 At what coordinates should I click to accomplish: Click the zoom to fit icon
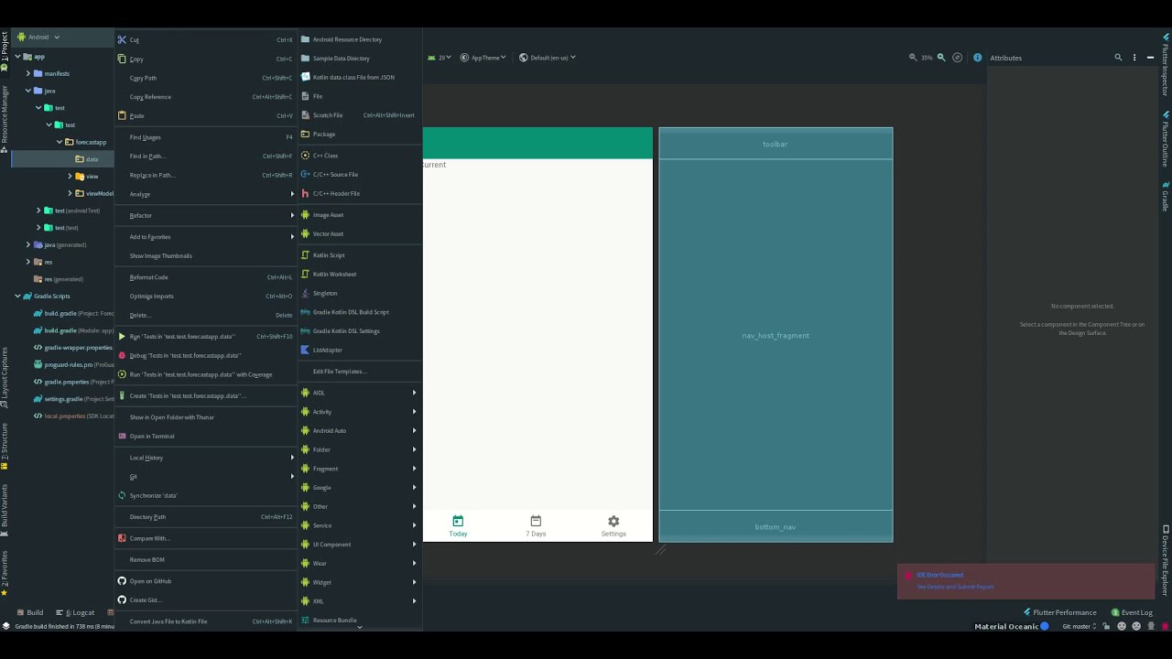pyautogui.click(x=958, y=58)
